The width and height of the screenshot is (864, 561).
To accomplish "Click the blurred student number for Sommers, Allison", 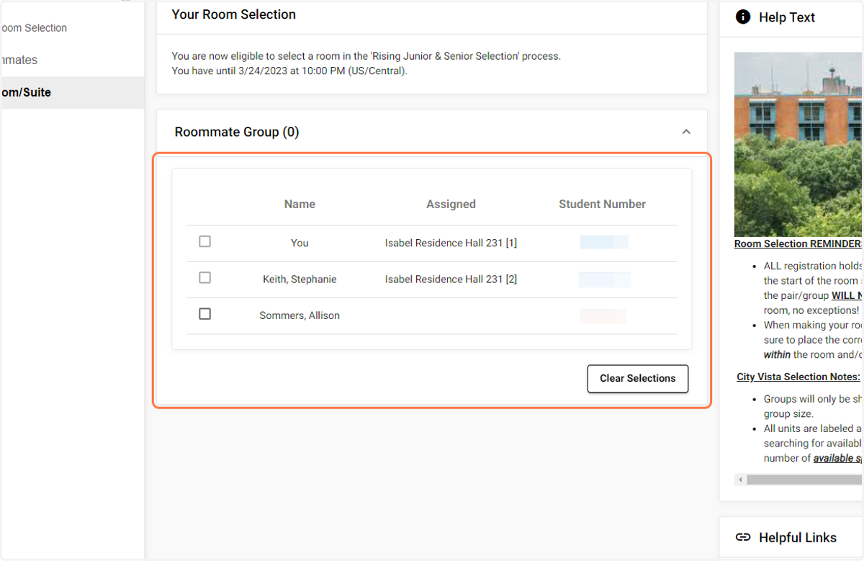I will pos(603,315).
